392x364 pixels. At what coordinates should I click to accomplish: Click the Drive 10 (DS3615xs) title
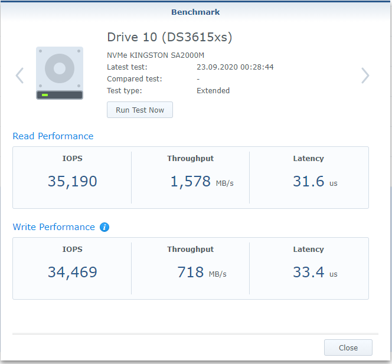[169, 37]
